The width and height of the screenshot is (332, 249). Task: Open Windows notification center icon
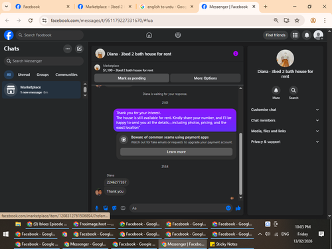[x=321, y=234]
